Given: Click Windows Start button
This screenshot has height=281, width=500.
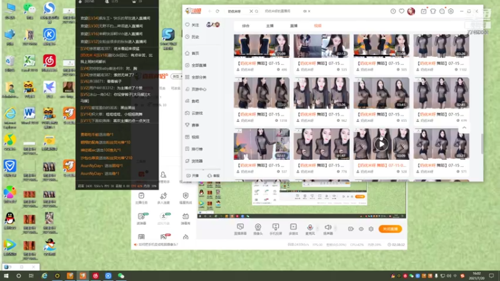Looking at the screenshot, I should [x=6, y=276].
